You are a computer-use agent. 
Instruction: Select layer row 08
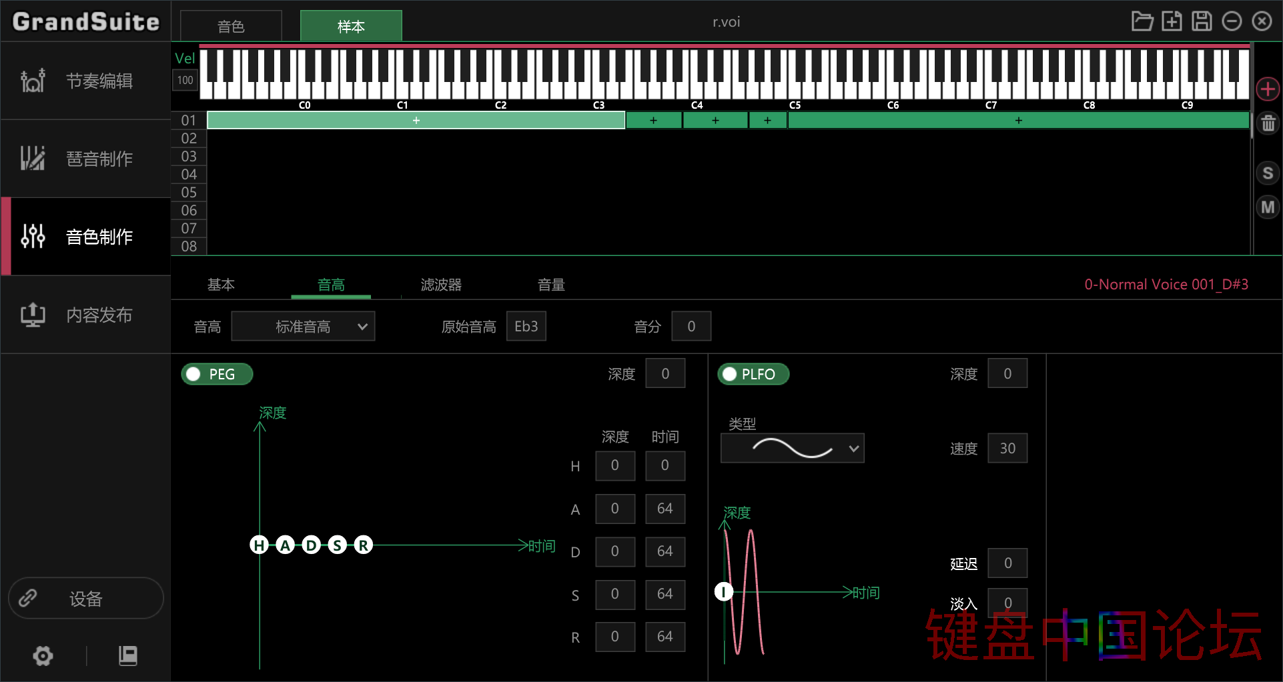(189, 247)
